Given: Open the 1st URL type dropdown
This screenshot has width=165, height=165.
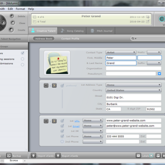Looking at the screenshot, I should point(93,121).
